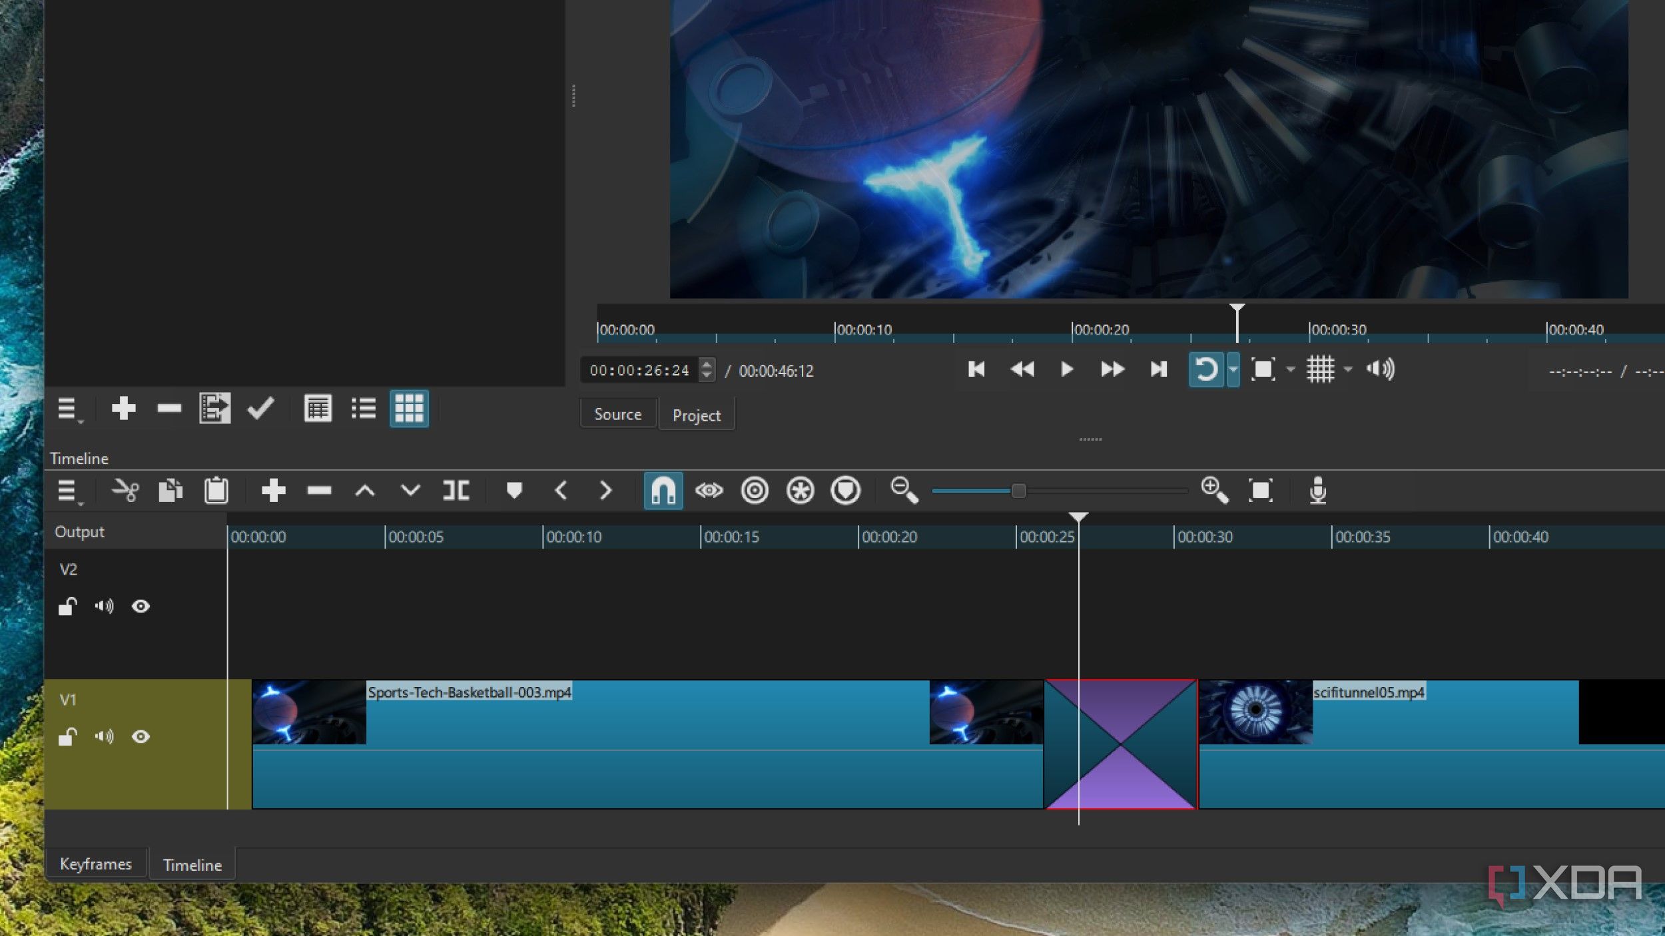Open the playlist hamburger menu
Viewport: 1665px width, 936px height.
point(69,409)
